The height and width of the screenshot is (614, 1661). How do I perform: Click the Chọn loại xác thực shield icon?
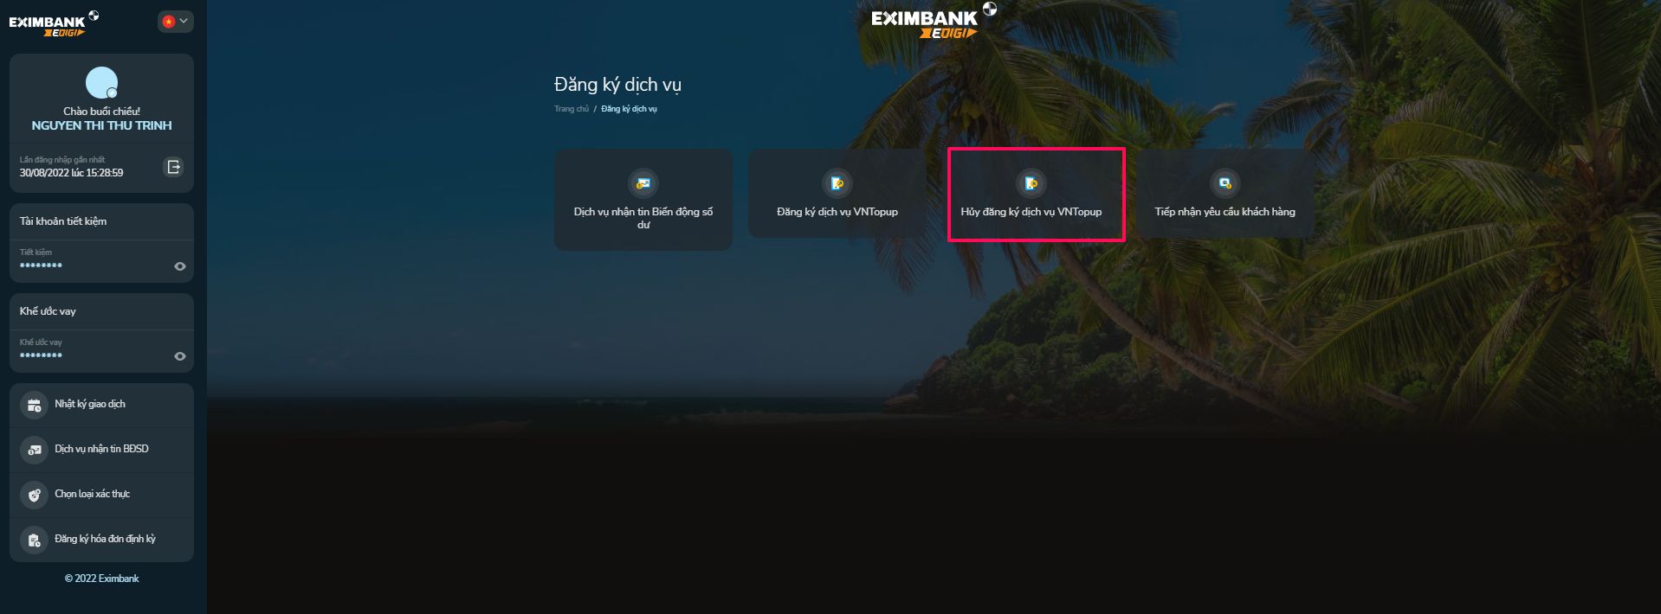pyautogui.click(x=34, y=495)
